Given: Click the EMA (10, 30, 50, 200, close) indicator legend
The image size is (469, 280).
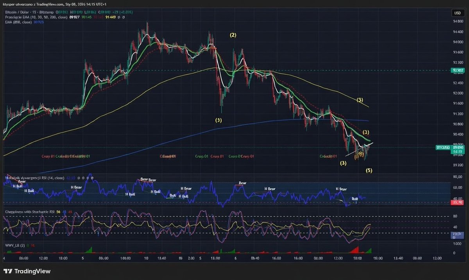Looking at the screenshot, I should [x=36, y=17].
